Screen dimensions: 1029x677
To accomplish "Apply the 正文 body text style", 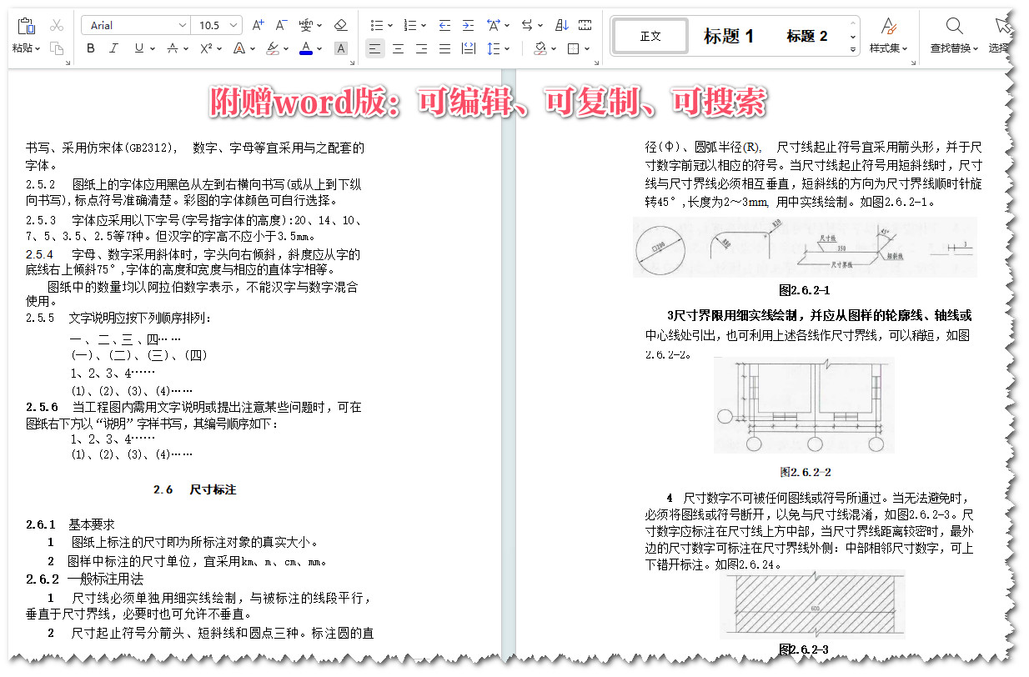I will click(x=650, y=36).
